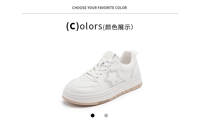Click the horizontal divider line below header
This screenshot has height=133, width=199.
[100, 13]
